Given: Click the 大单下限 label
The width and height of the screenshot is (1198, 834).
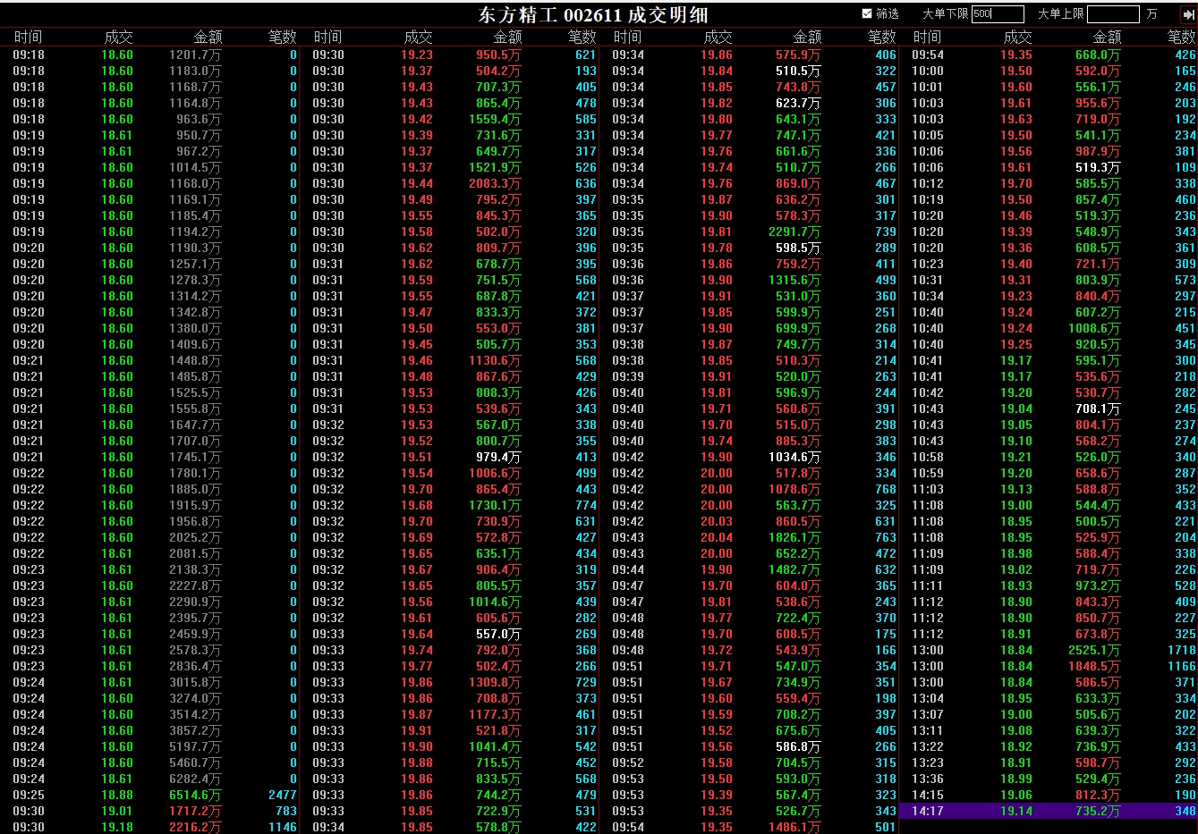Looking at the screenshot, I should point(945,14).
